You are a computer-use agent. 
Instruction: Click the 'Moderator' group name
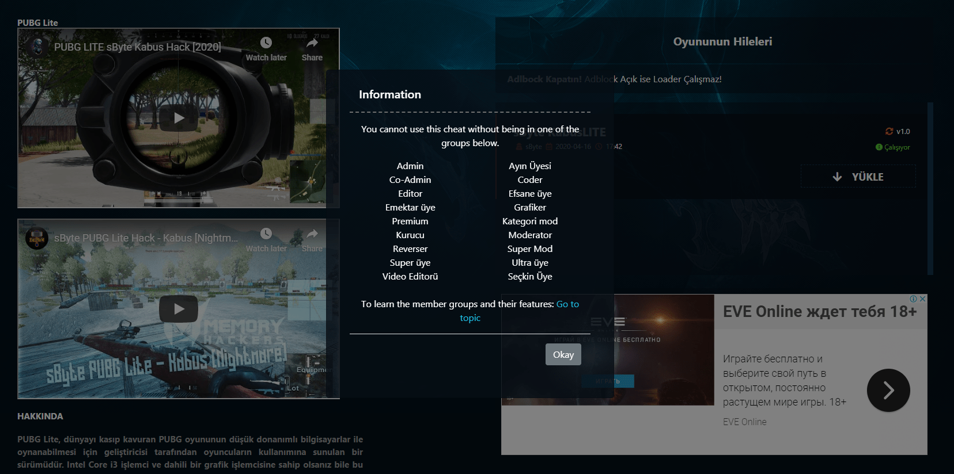pos(530,235)
